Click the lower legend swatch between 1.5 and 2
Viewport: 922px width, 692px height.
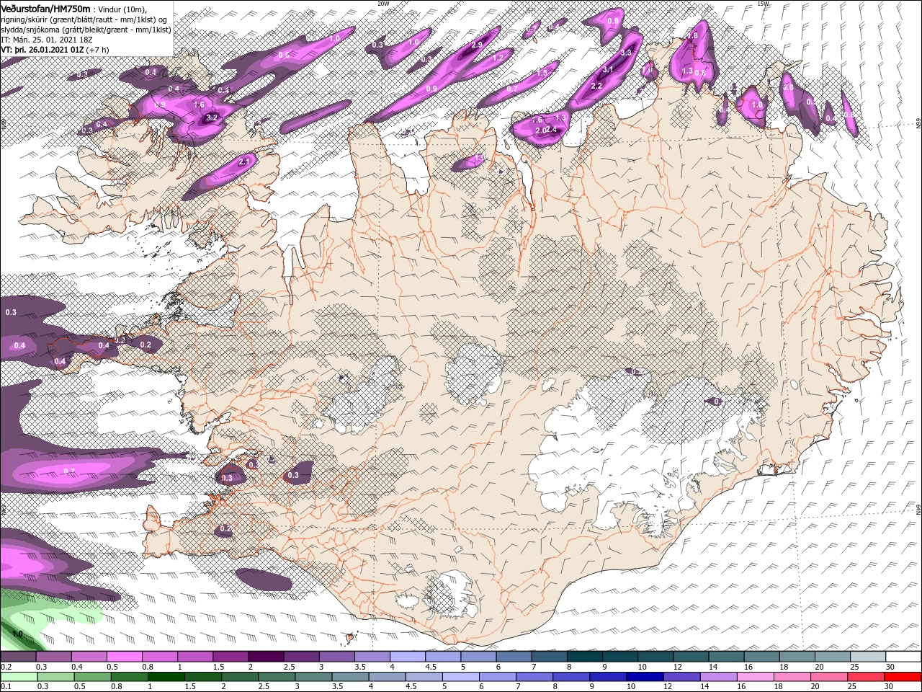pyautogui.click(x=202, y=677)
